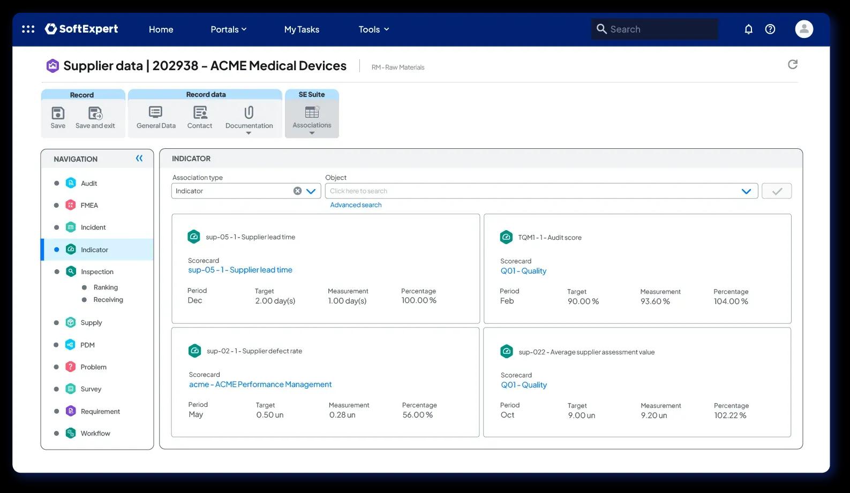Open sup-05 - 1 - Supplier lead time scorecard link

point(240,270)
